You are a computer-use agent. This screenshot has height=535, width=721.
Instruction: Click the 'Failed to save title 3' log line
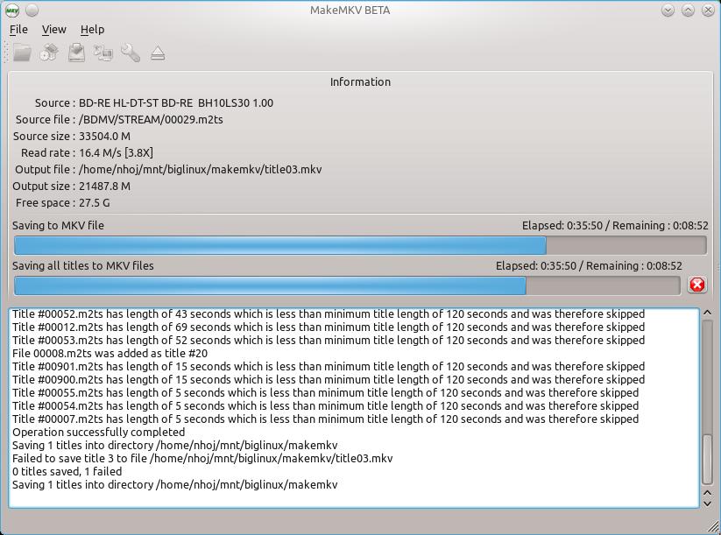[x=202, y=458]
